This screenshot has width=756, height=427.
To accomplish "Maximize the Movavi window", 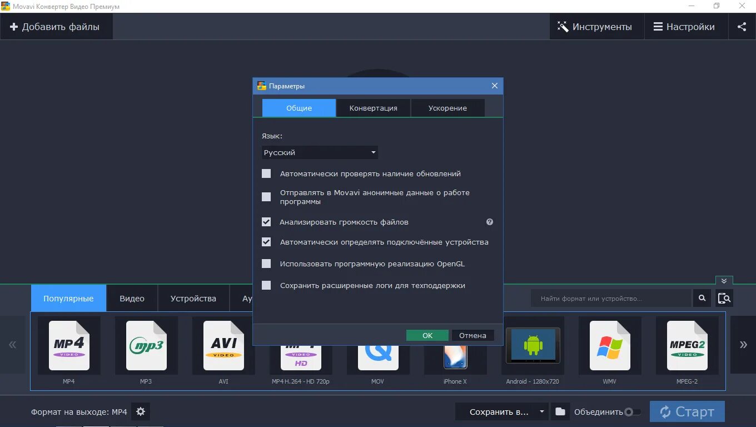I will 717,6.
